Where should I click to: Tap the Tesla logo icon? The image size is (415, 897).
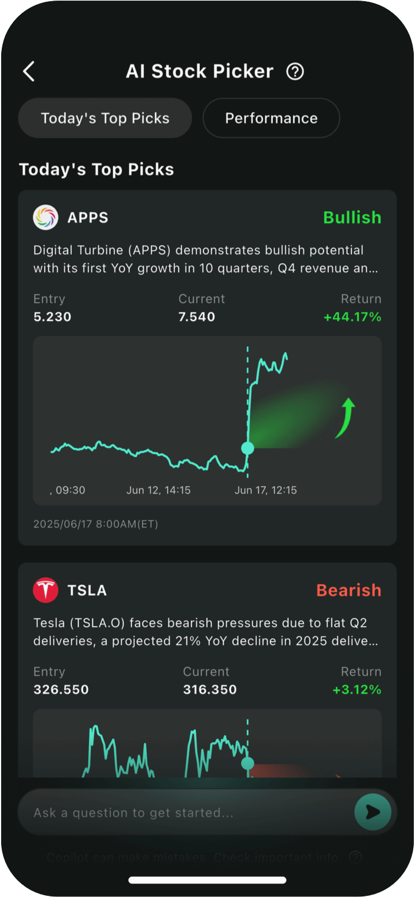[x=45, y=590]
